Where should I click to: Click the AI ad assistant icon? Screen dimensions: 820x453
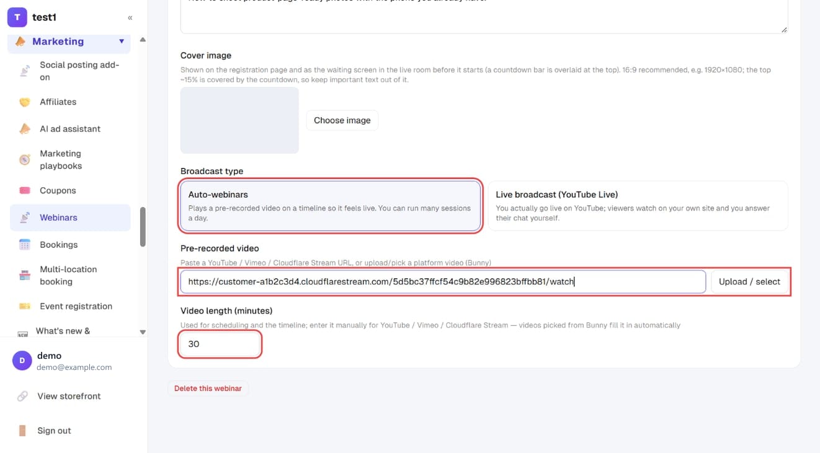(25, 129)
